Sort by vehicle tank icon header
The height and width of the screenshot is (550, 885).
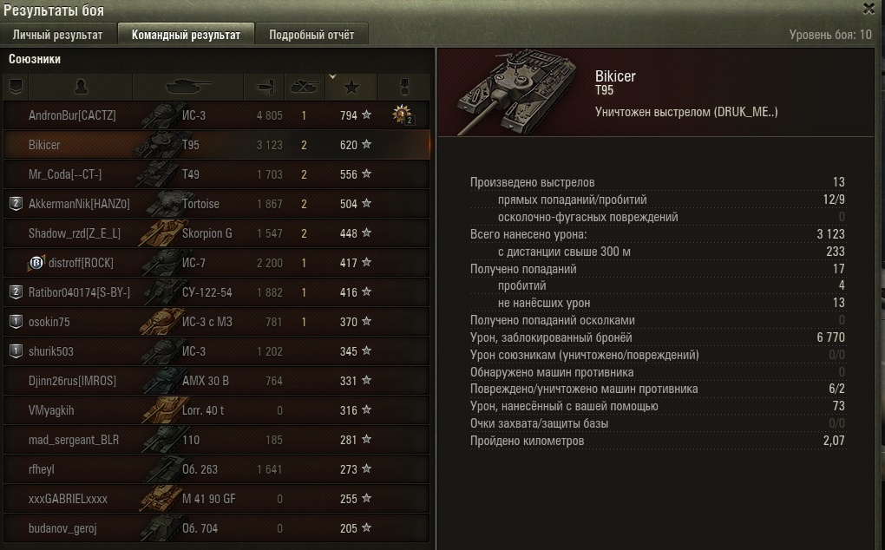point(188,87)
